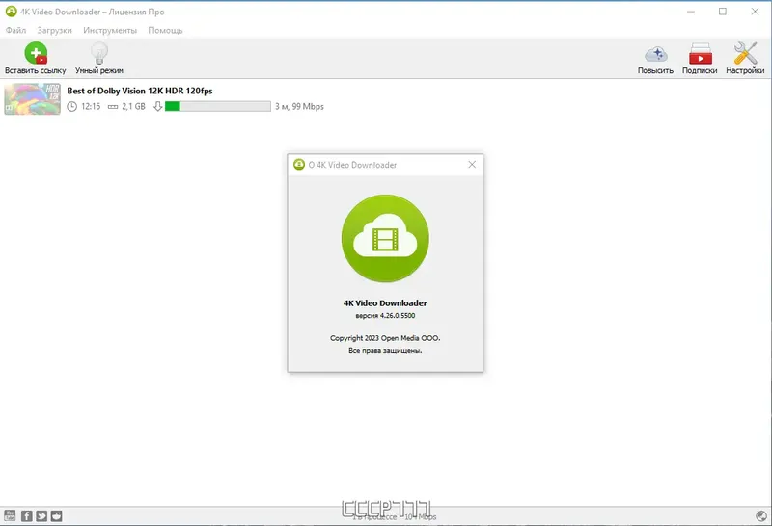Click the Dolby Vision video thumbnail
The image size is (772, 526).
pos(33,99)
